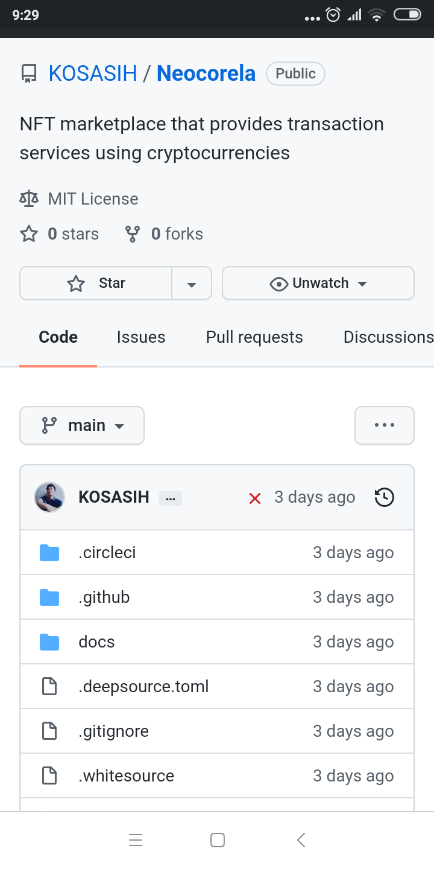The image size is (434, 869).
Task: Click the stars count star icon
Action: 29,234
